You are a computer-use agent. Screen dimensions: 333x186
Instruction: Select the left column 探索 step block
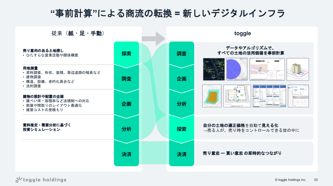(x=126, y=54)
